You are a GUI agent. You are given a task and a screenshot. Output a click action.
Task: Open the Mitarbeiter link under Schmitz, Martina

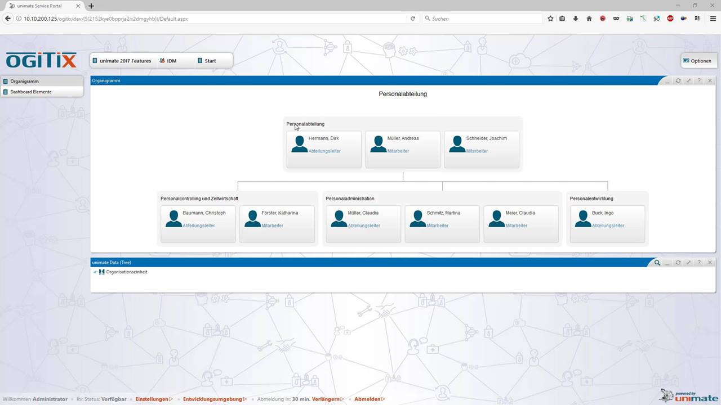click(x=438, y=226)
